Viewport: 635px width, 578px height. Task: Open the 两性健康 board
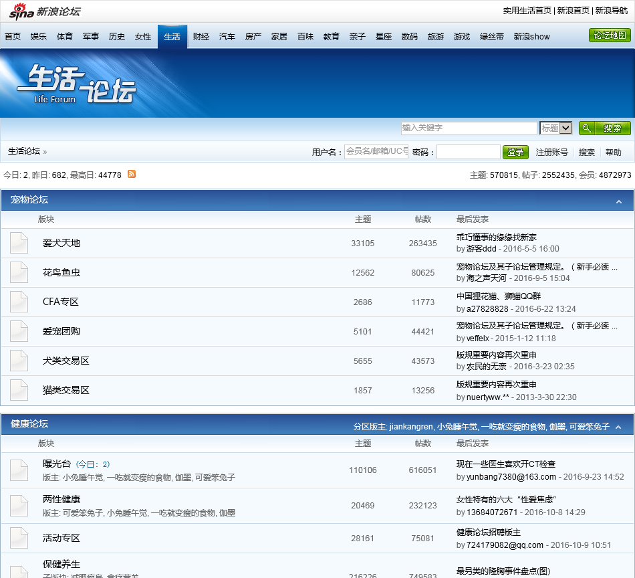61,499
